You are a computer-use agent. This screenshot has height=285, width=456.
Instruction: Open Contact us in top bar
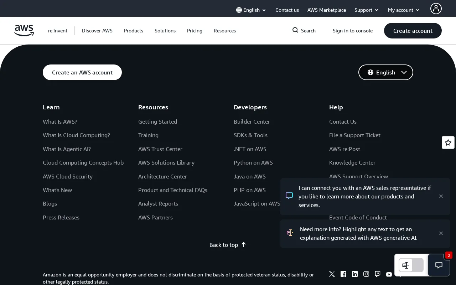point(287,10)
